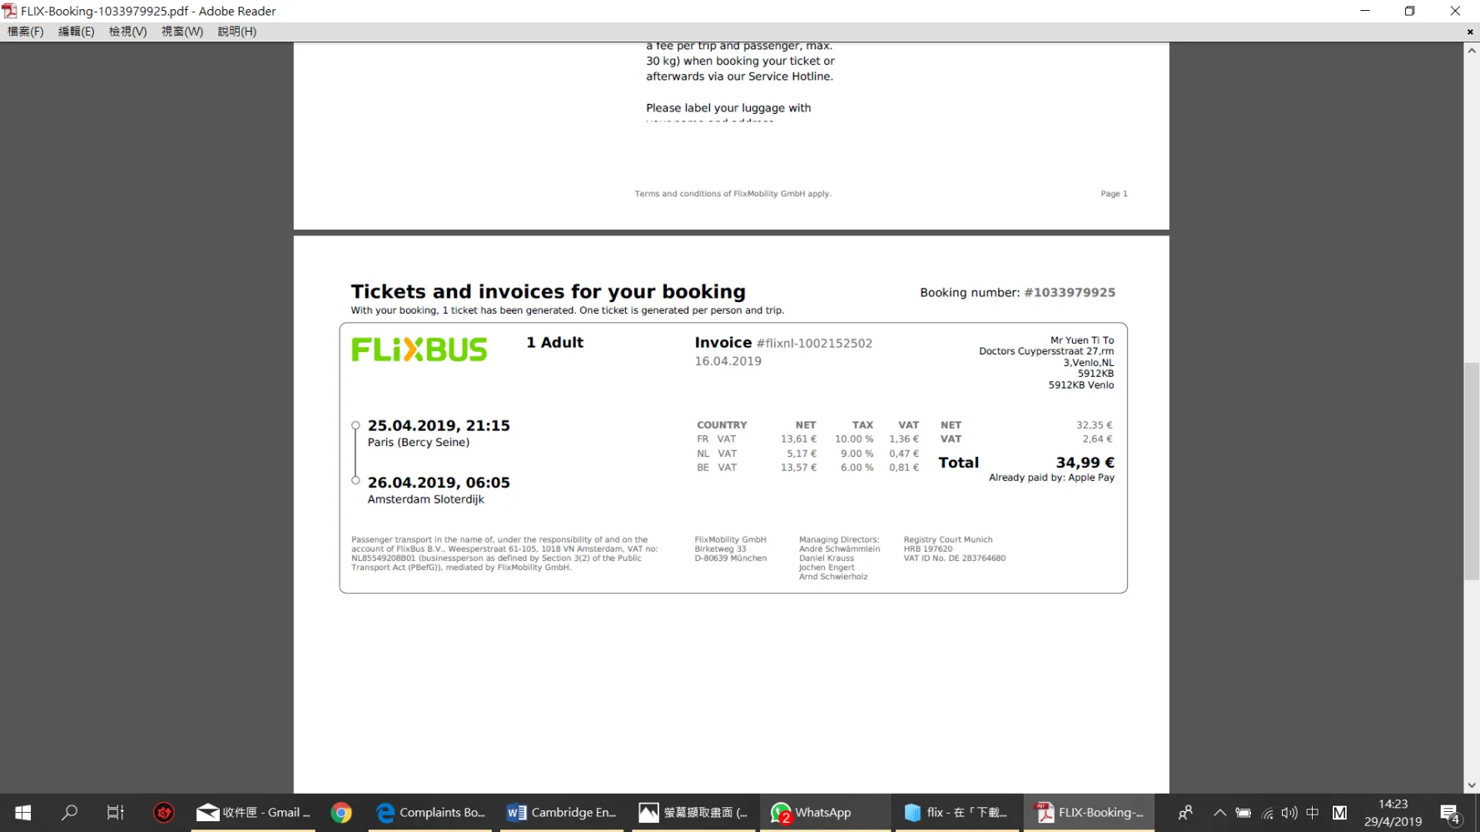Open the 視窗(W) menu
This screenshot has width=1480, height=832.
pos(182,32)
